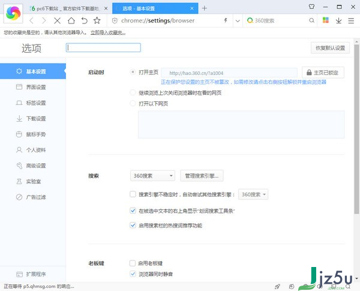Click the lightning speed mode icon

(226, 20)
